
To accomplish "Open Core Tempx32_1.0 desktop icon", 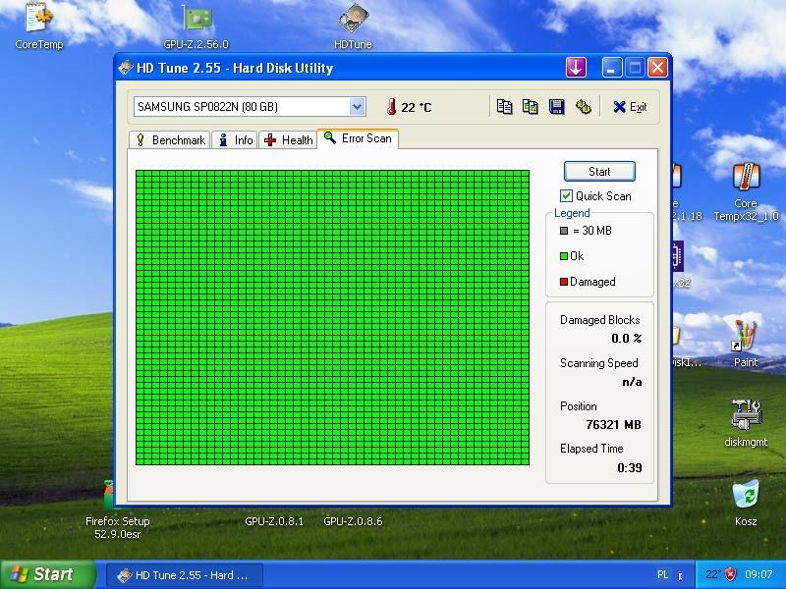I will tap(746, 191).
